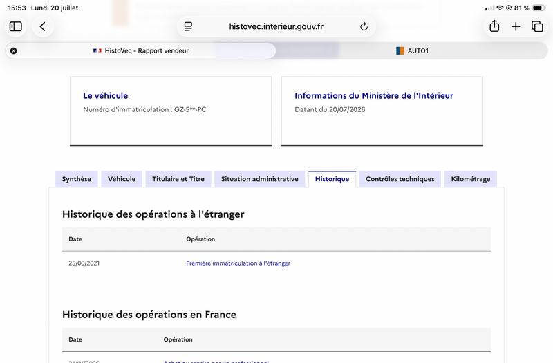The image size is (553, 363).
Task: Reload the histovec page
Action: (x=364, y=26)
